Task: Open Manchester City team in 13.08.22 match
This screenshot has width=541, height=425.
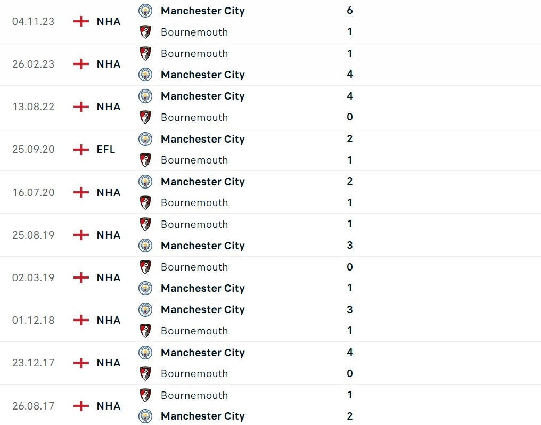Action: 202,96
